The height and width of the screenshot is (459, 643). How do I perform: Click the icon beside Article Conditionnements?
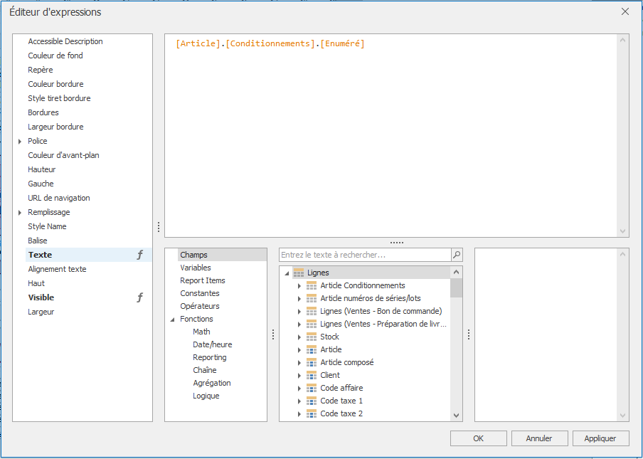[x=311, y=285]
